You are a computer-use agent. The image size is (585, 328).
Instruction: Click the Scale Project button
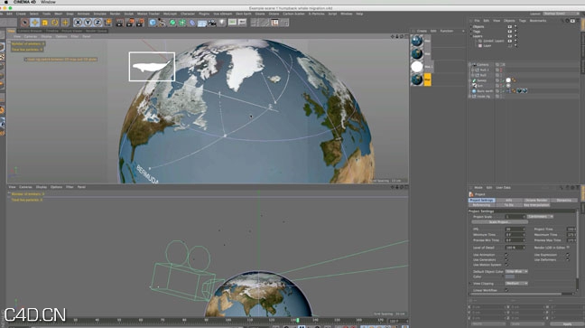(x=499, y=222)
